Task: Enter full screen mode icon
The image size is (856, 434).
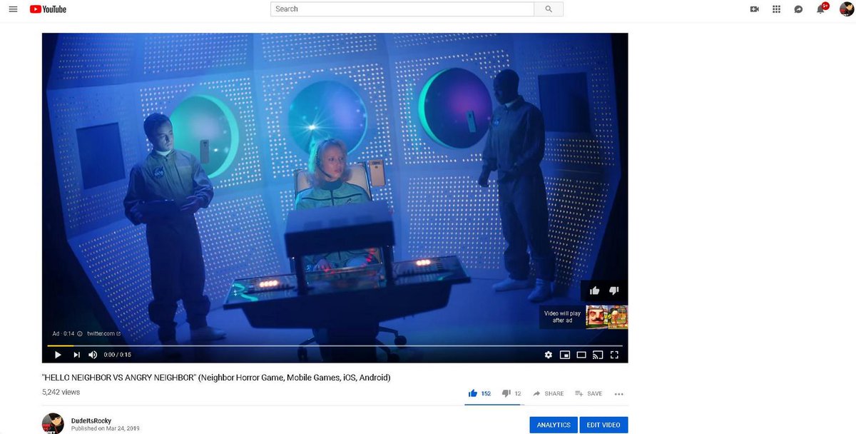Action: 614,355
